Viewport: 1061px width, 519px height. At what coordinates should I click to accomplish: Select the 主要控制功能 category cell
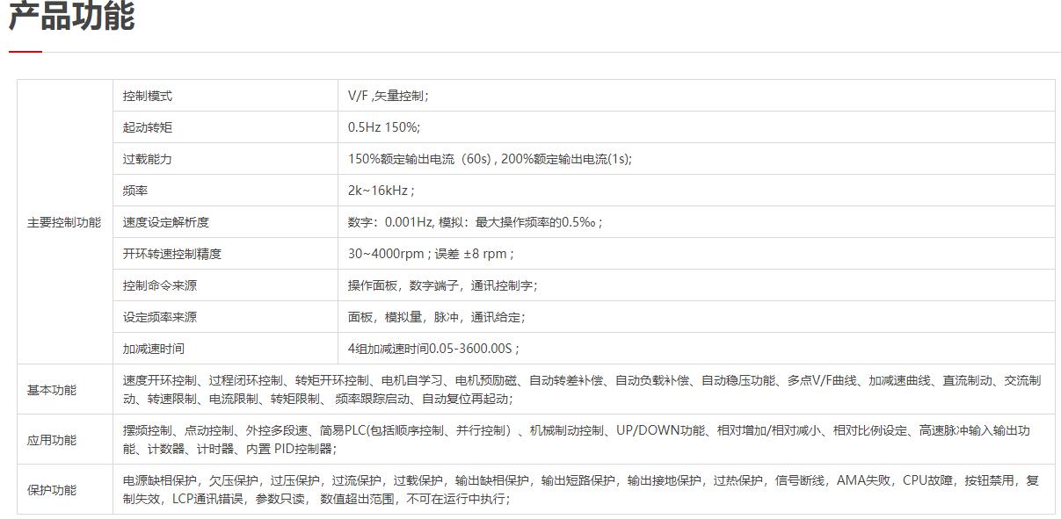[64, 222]
